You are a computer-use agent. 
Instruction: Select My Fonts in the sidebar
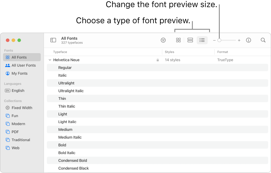click(x=19, y=73)
